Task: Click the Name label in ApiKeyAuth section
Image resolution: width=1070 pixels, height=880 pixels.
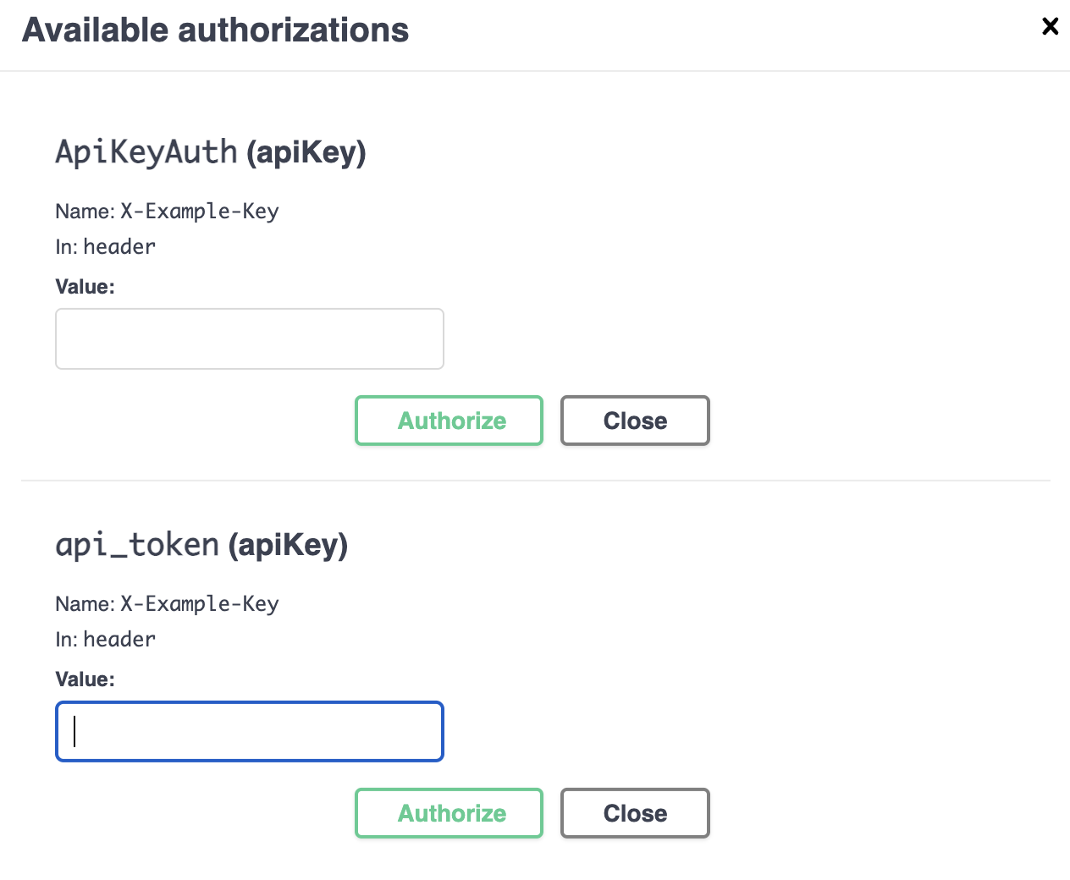Action: [x=84, y=212]
